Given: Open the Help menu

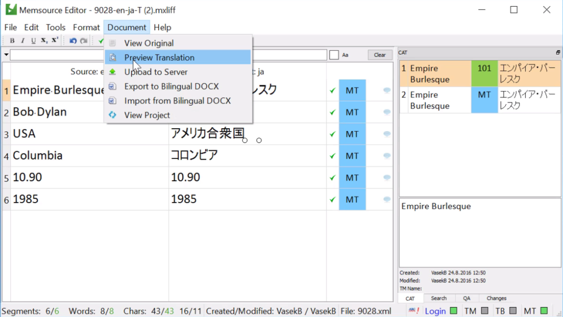Looking at the screenshot, I should point(162,28).
